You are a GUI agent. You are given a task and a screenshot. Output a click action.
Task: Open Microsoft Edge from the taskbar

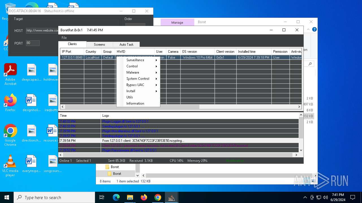(x=116, y=197)
